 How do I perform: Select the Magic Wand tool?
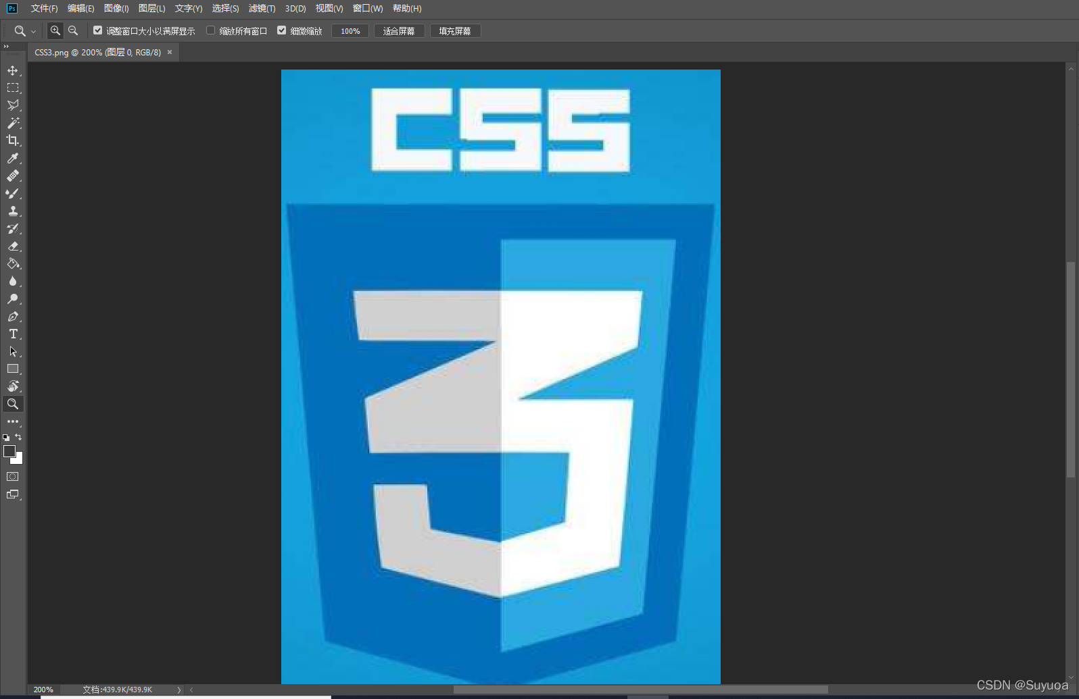click(x=13, y=123)
